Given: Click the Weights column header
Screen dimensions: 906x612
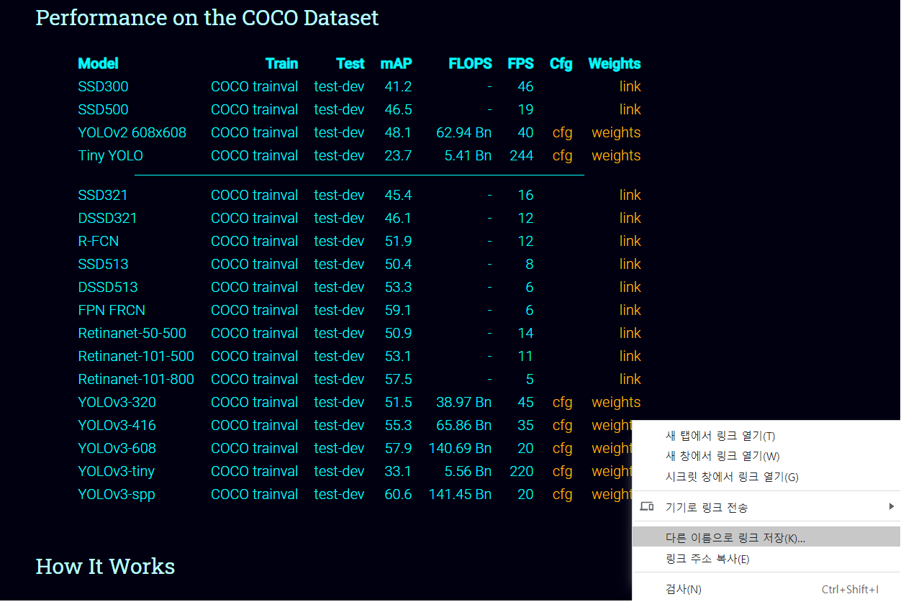Looking at the screenshot, I should tap(615, 63).
